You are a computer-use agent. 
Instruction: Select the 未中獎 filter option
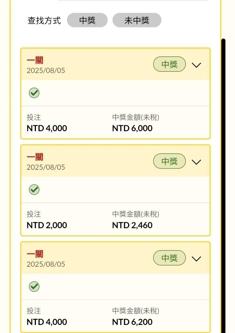tap(137, 20)
